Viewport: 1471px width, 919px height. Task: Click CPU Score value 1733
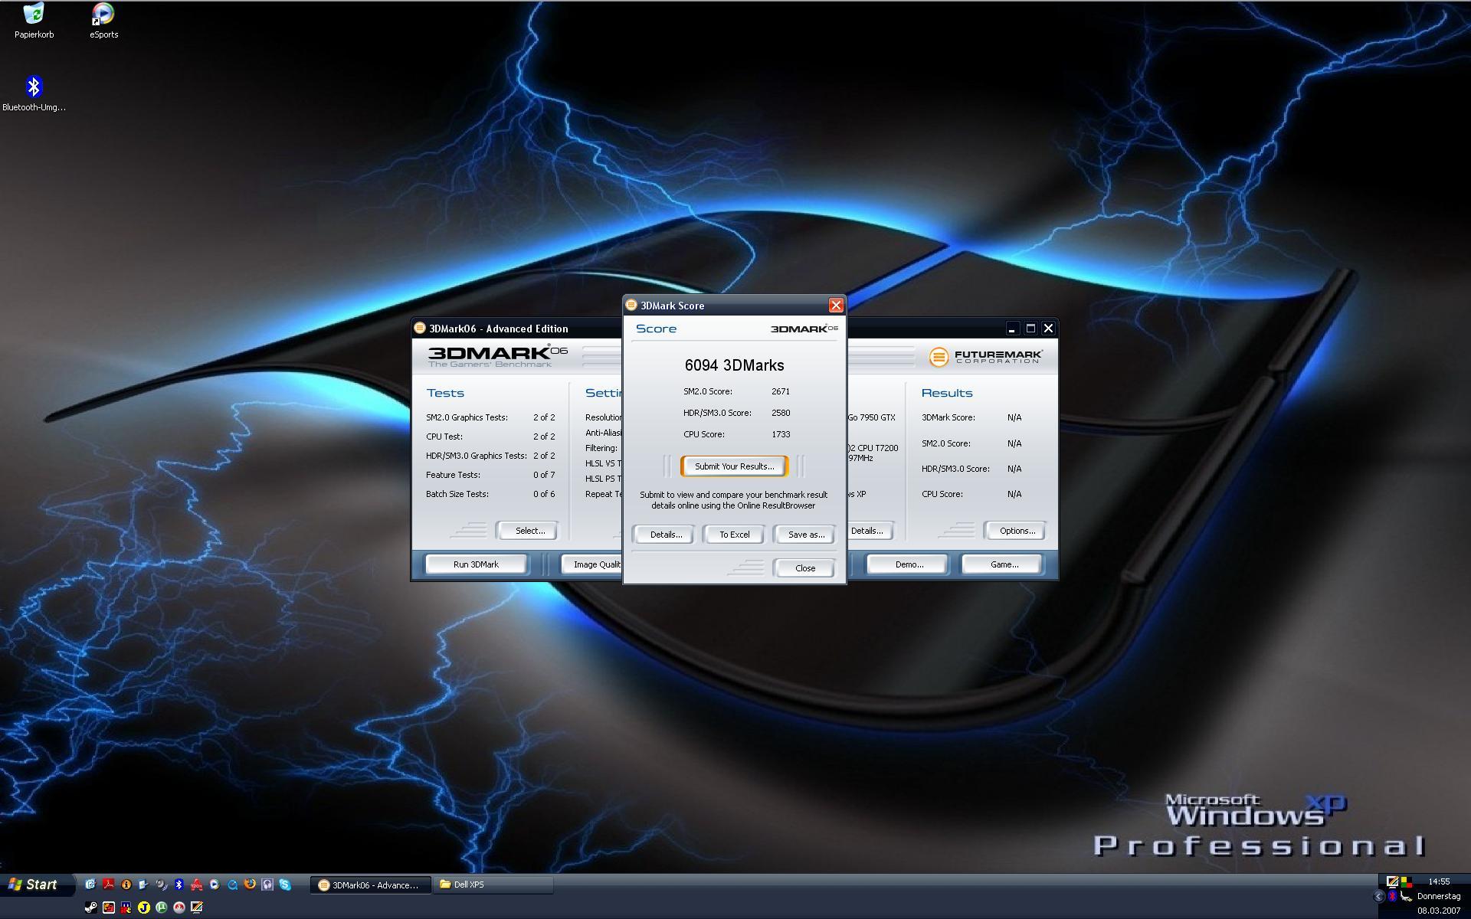coord(781,434)
